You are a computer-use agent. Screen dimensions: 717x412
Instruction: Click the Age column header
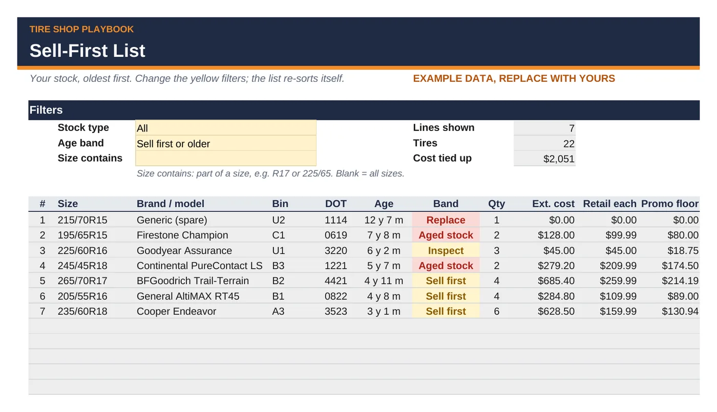384,204
